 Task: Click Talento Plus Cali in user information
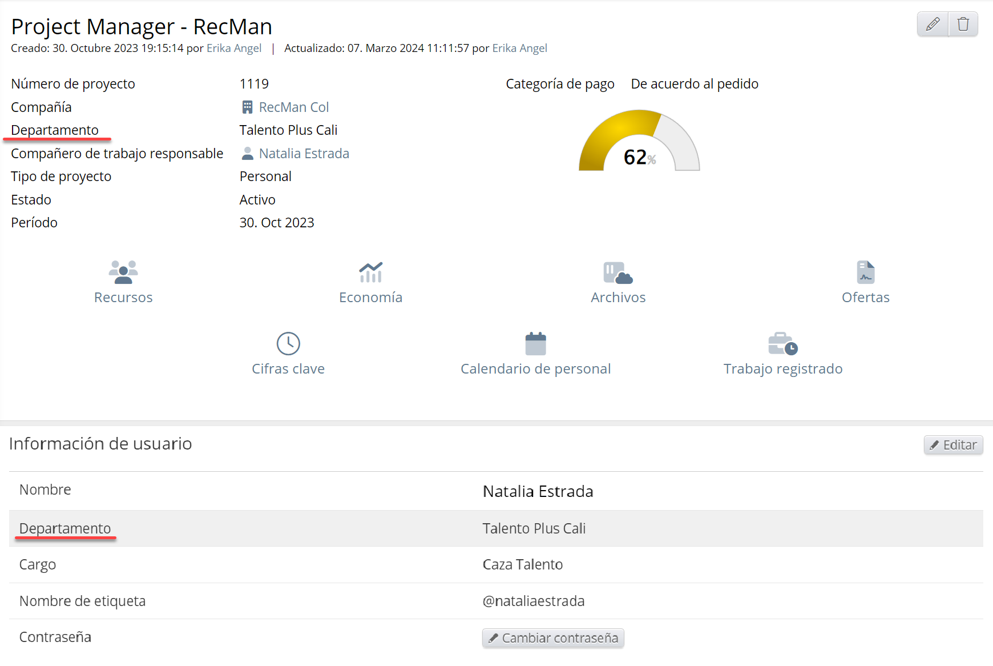point(534,528)
